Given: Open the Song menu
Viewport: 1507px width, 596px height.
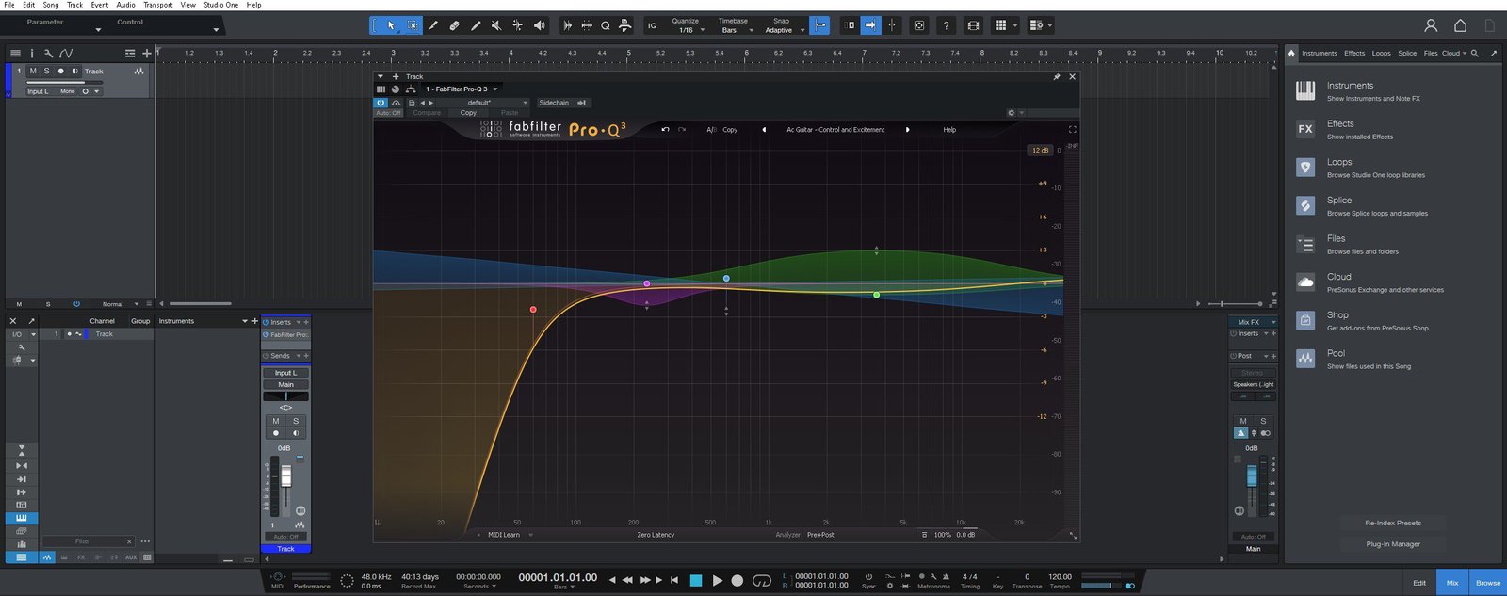Looking at the screenshot, I should [x=51, y=5].
